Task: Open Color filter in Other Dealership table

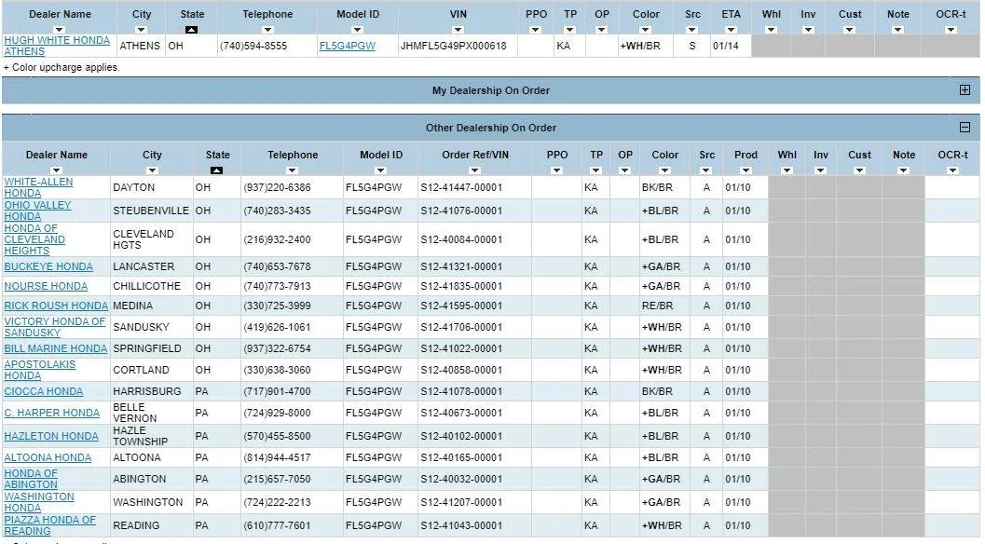Action: point(664,170)
